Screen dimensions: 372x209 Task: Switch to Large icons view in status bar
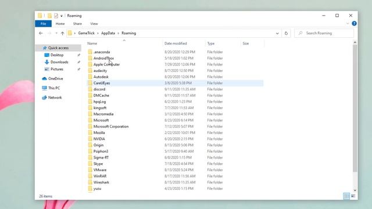(353, 196)
